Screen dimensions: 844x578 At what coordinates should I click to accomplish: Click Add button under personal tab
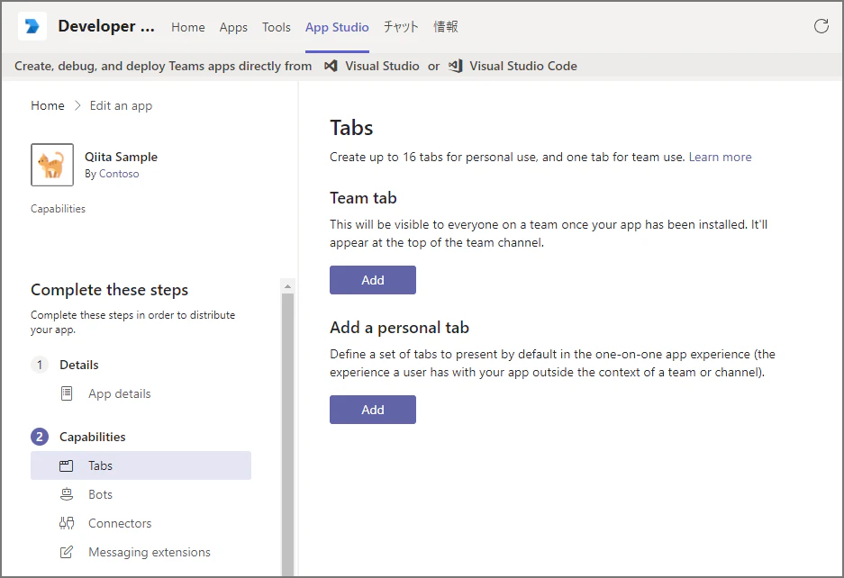[x=373, y=410]
